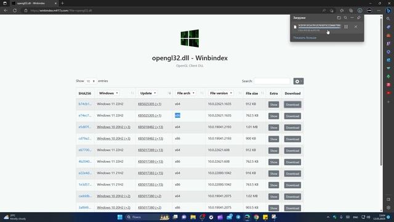Open the yellow sticky notes taskbar app

[x=265, y=217]
